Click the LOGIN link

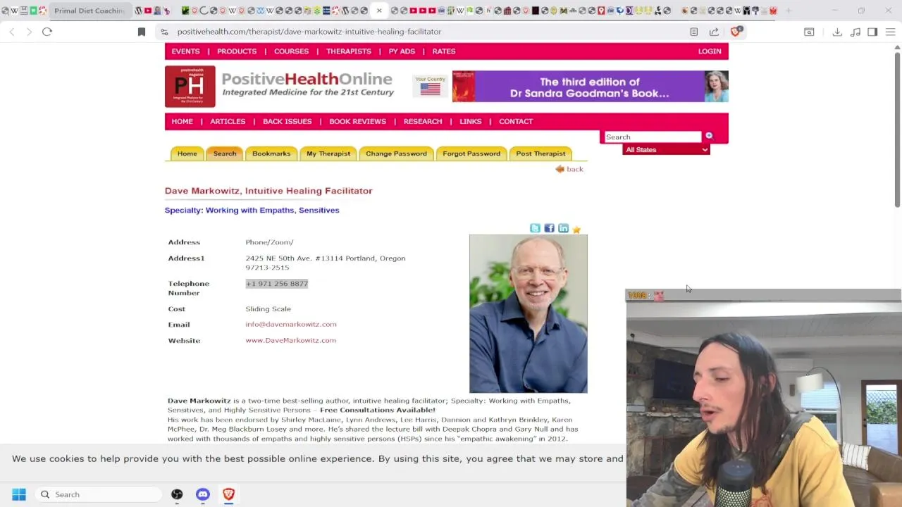[710, 51]
